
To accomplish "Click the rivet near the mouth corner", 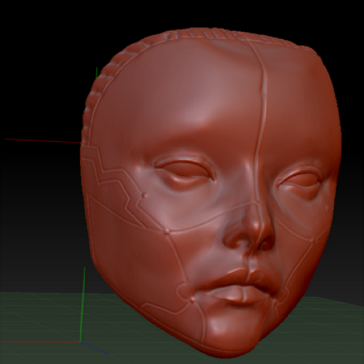I will point(193,300).
